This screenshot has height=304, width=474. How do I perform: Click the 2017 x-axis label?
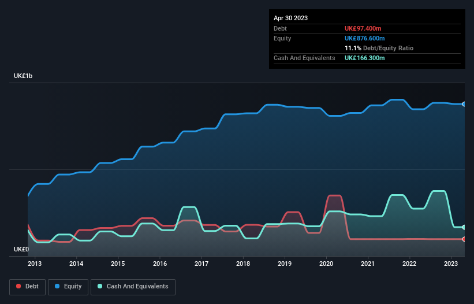(x=201, y=264)
